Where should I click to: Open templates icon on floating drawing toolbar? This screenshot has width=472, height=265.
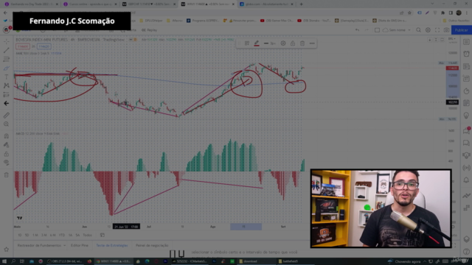click(247, 43)
